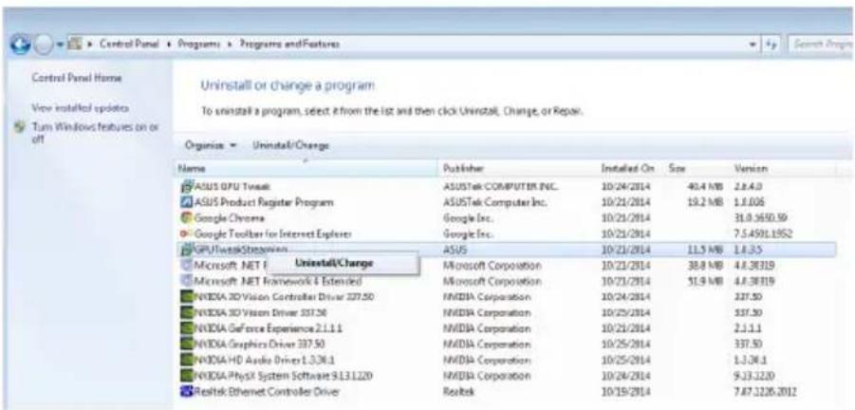The width and height of the screenshot is (855, 410).
Task: Open Control Panel Home link
Action: 76,78
